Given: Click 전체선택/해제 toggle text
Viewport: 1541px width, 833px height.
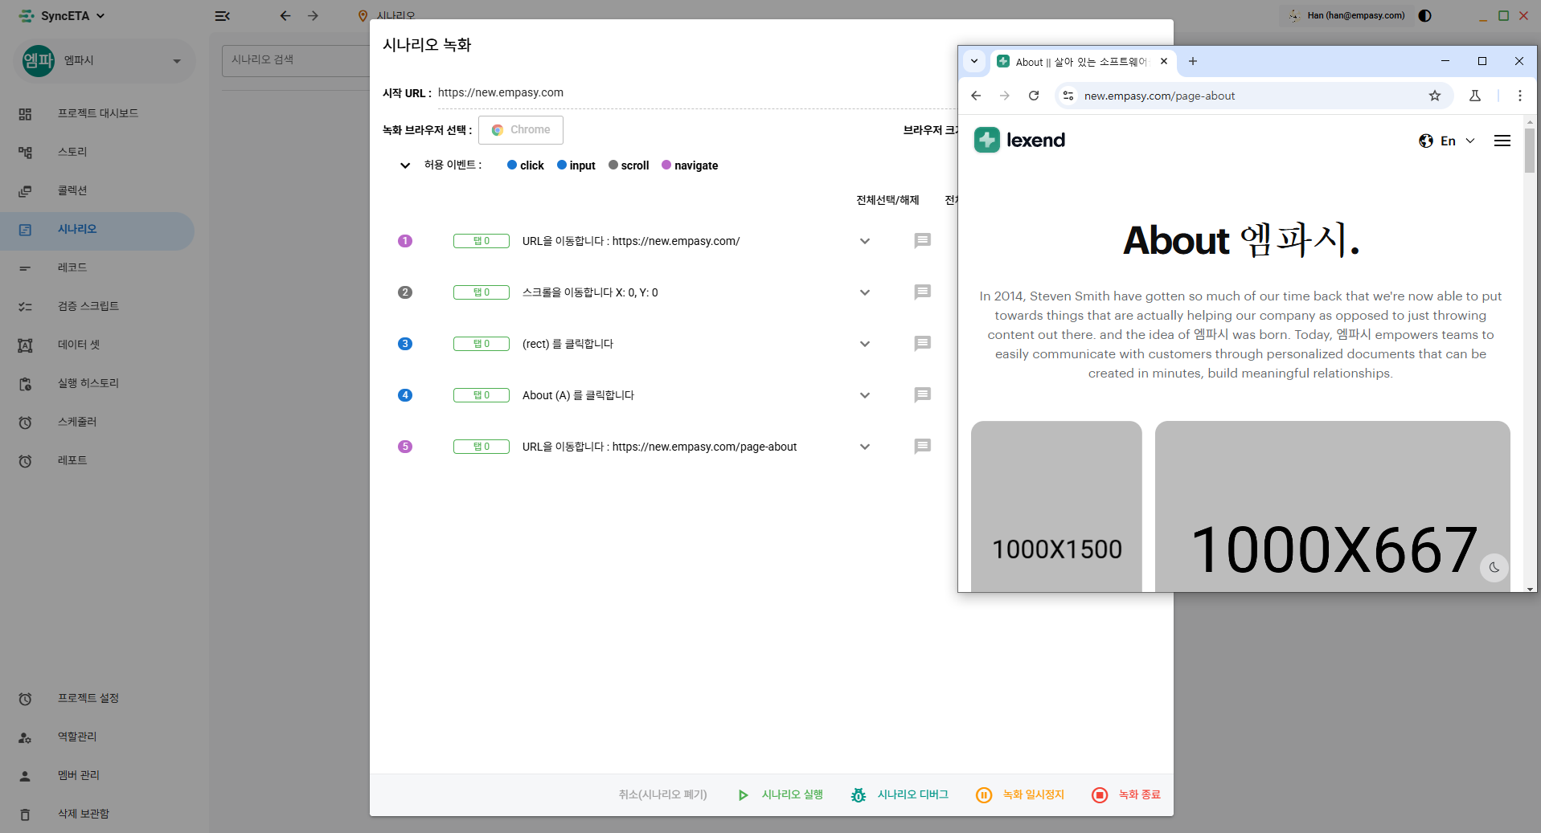Looking at the screenshot, I should click(x=887, y=200).
